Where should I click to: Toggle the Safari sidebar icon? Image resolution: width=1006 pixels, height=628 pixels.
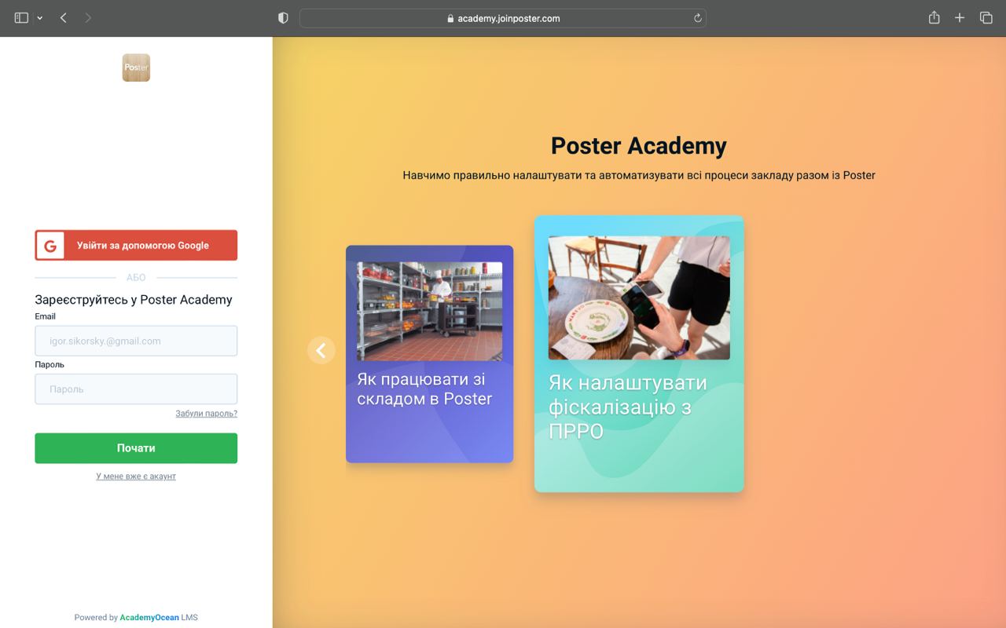click(21, 18)
